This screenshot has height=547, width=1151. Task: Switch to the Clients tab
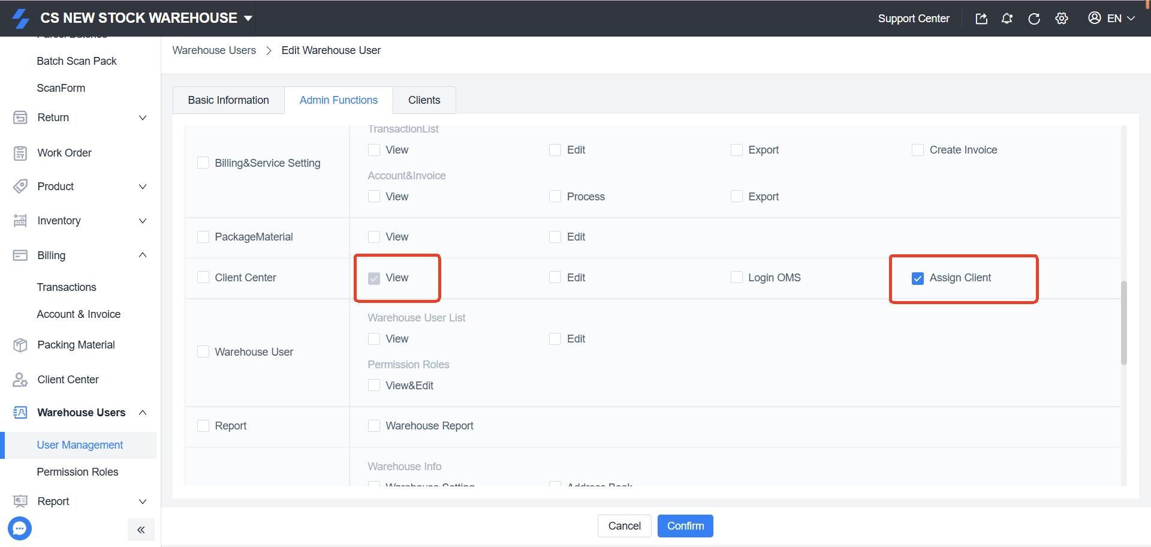pyautogui.click(x=424, y=100)
